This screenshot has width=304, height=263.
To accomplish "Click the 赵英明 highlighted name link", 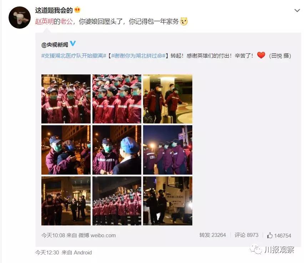I will pyautogui.click(x=44, y=21).
